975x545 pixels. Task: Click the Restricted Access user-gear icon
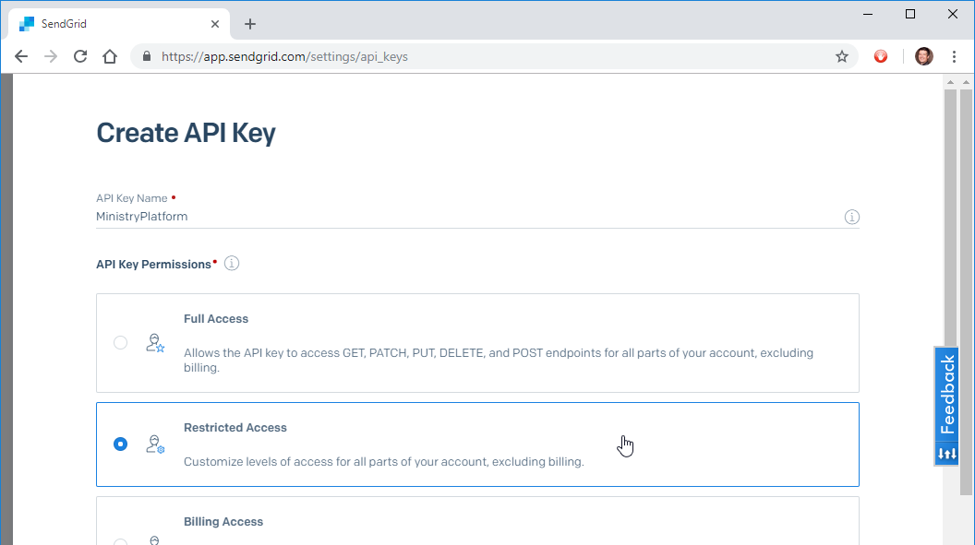point(155,444)
